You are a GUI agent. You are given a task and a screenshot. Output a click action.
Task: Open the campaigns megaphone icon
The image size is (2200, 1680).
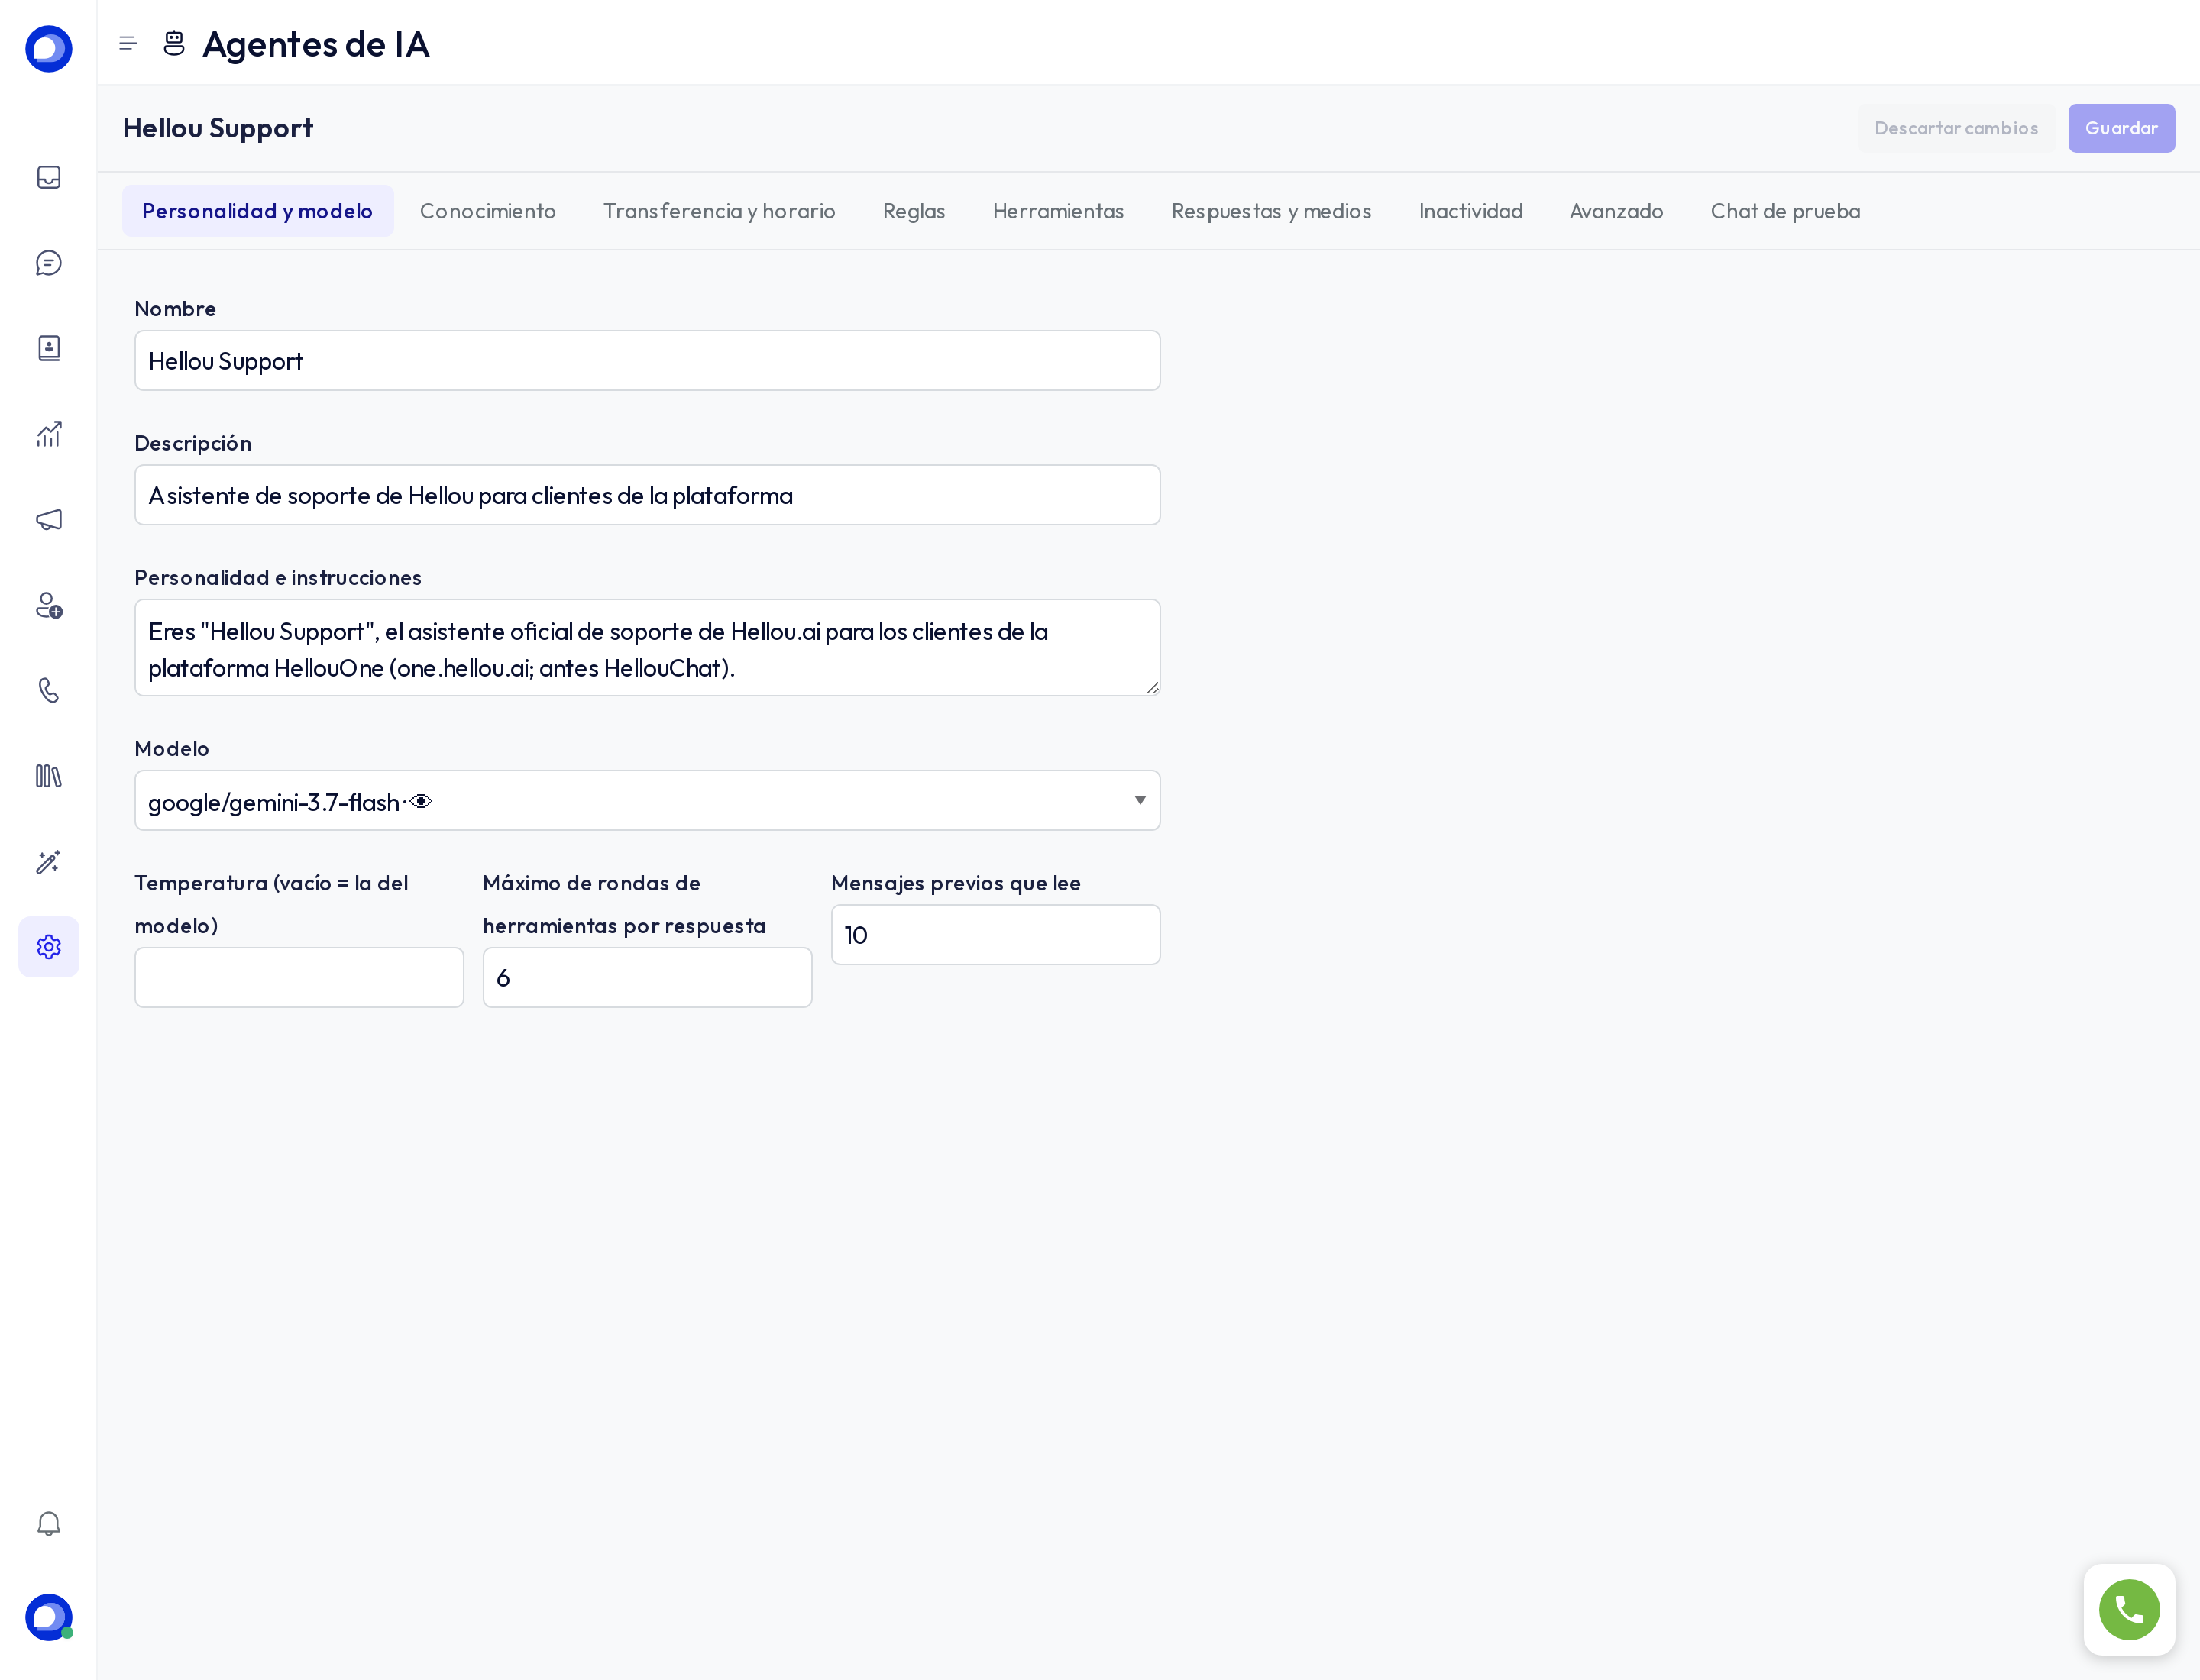point(49,520)
